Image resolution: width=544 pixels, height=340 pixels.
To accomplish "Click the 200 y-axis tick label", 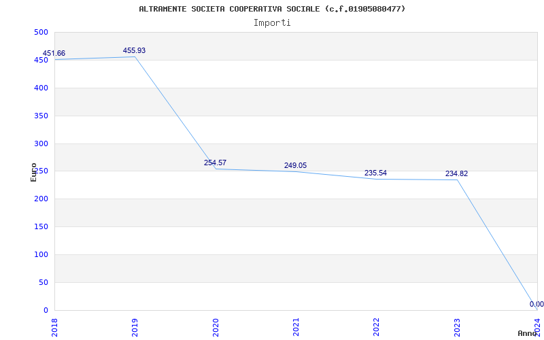I will (41, 199).
